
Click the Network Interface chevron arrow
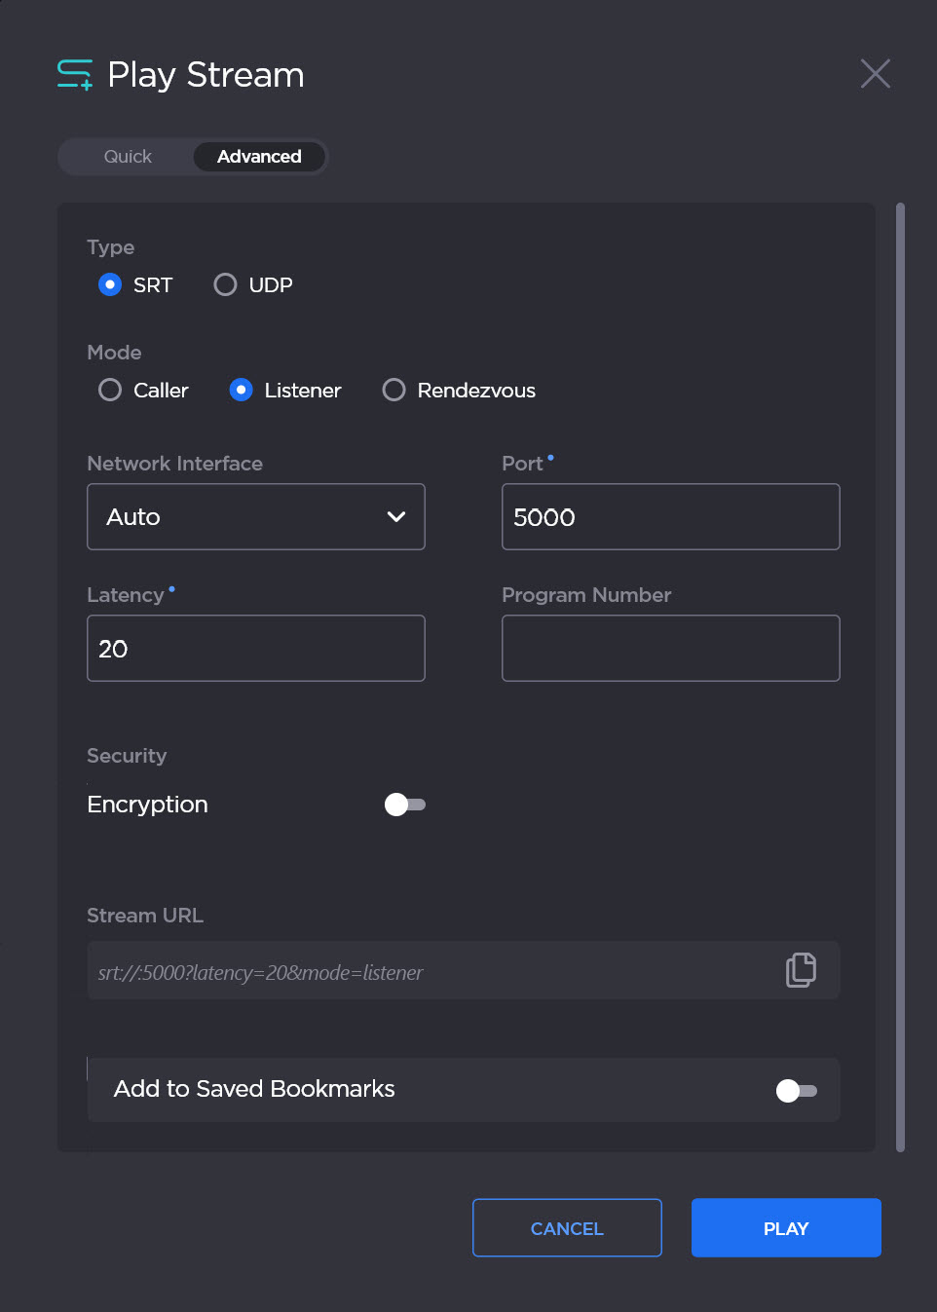(x=396, y=517)
